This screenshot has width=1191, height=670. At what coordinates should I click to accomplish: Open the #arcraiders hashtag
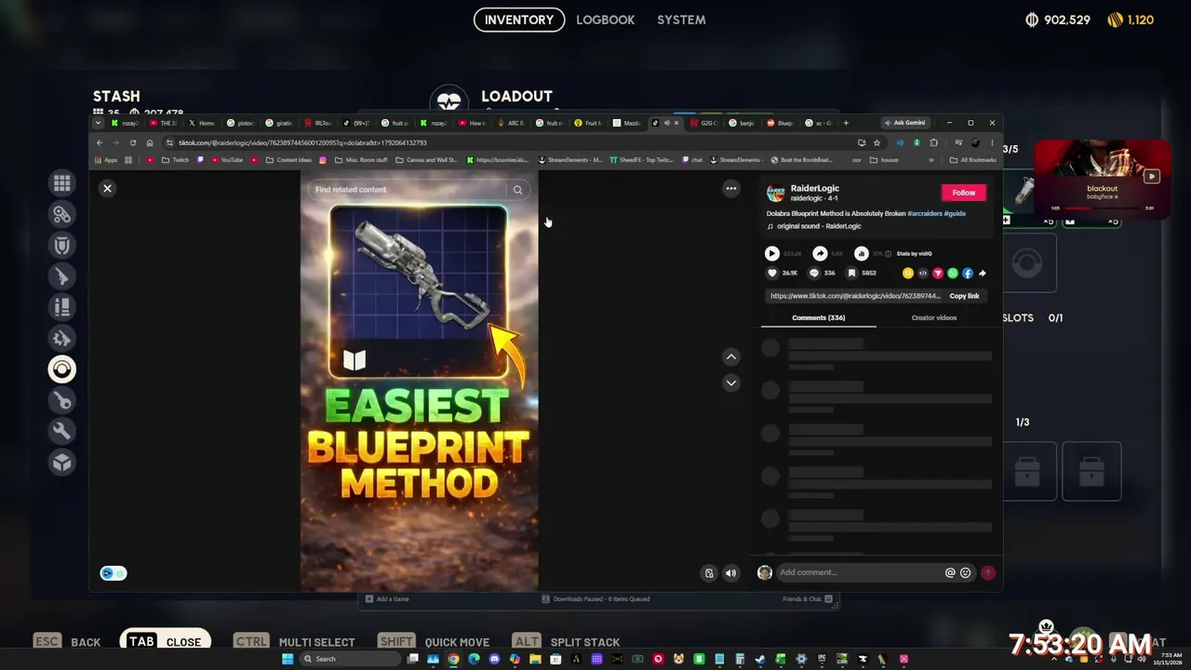pos(925,213)
